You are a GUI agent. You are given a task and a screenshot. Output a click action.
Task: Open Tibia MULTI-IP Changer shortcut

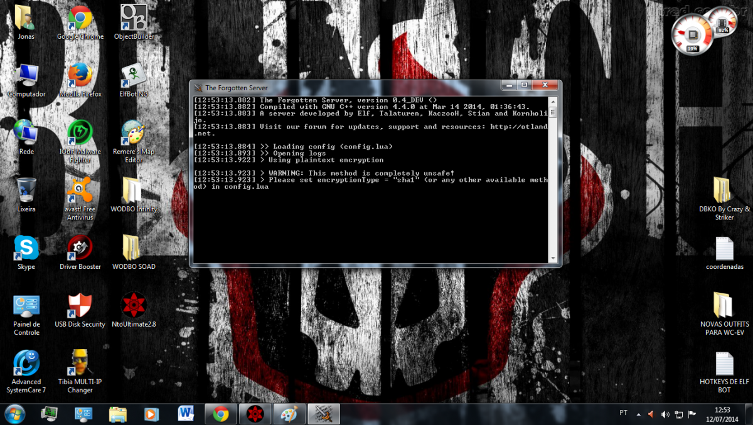[80, 372]
